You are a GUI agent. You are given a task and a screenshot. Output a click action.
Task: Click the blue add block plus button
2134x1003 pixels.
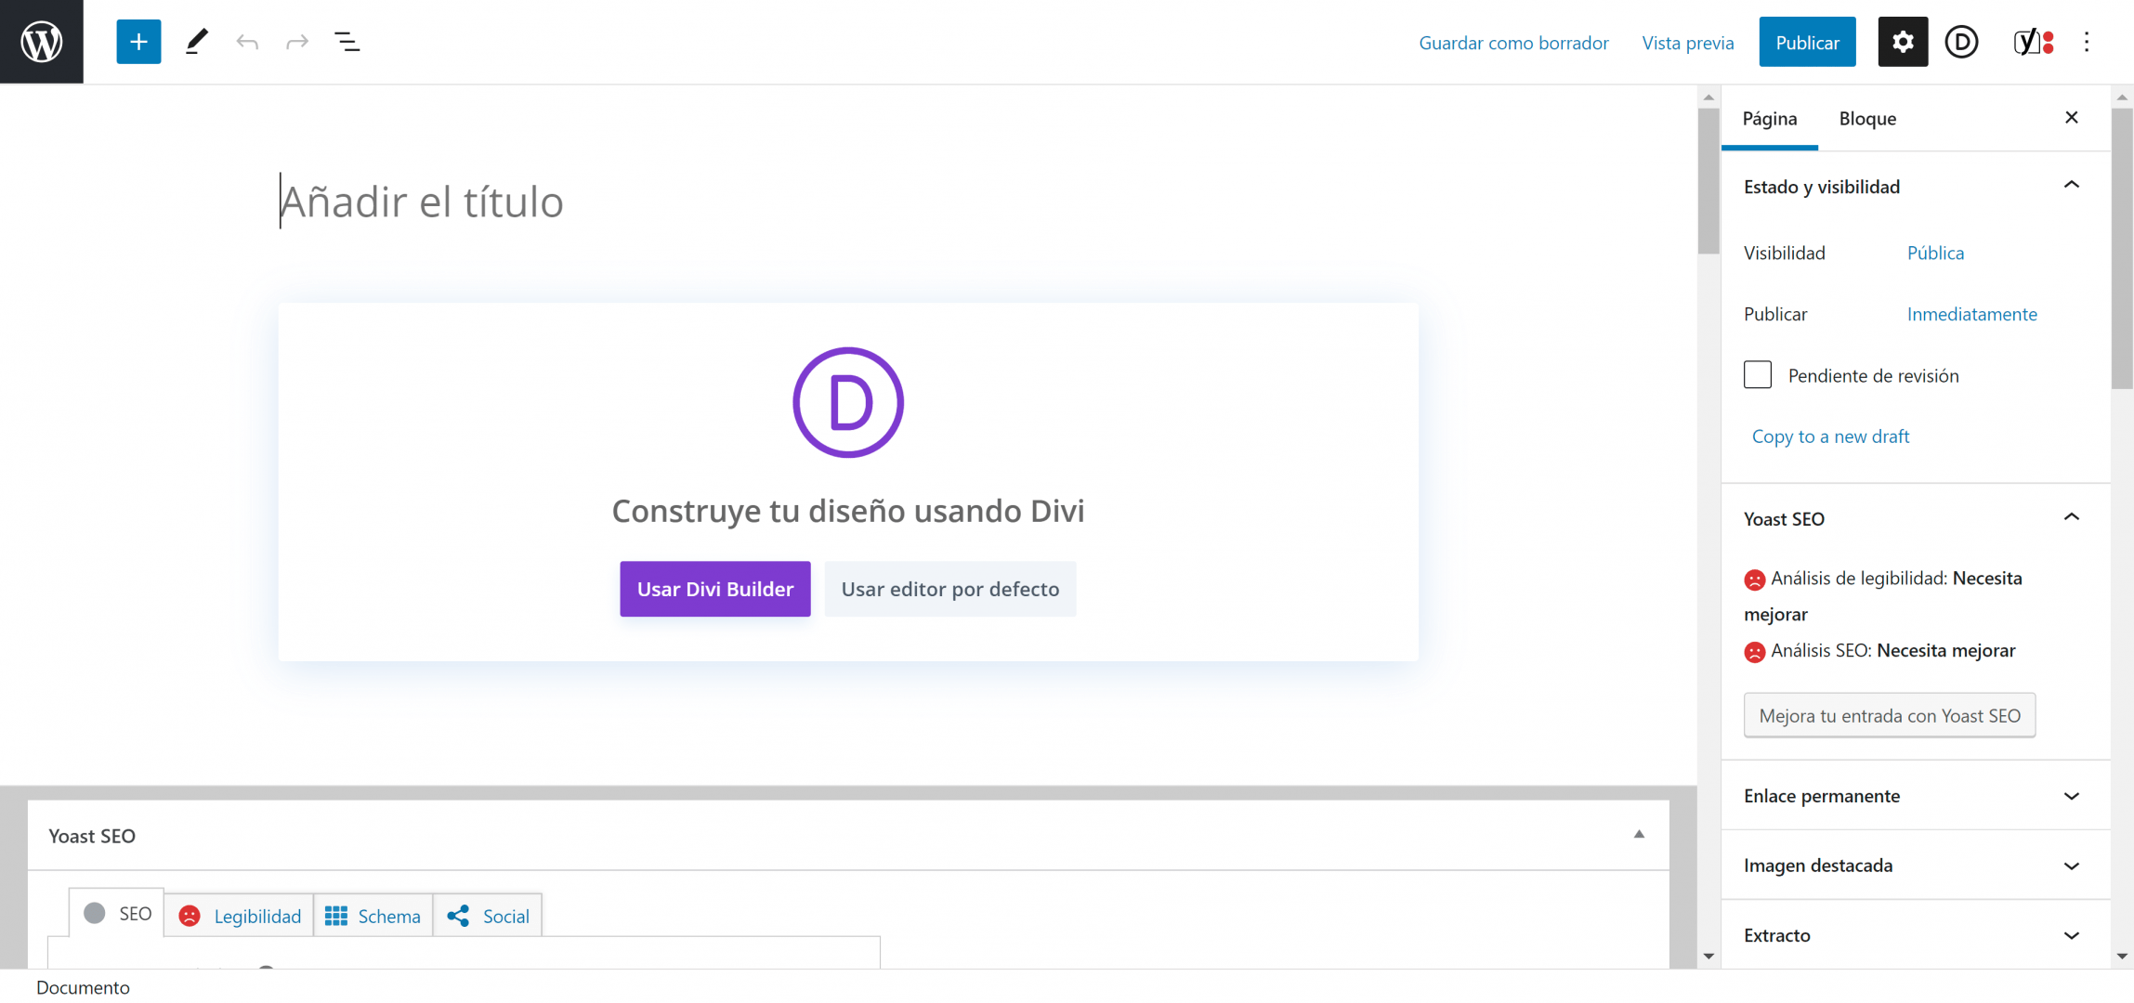tap(138, 42)
